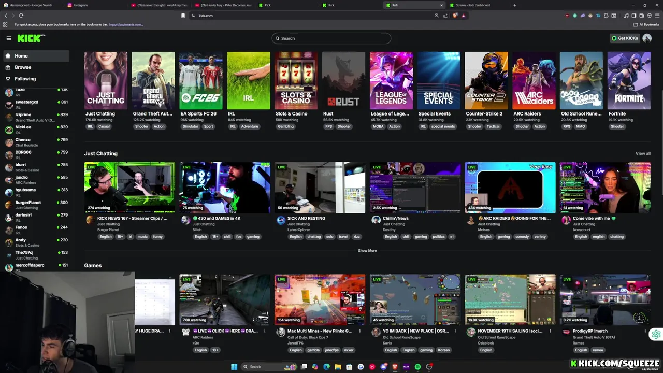
Task: Click the comedy tag under ARC RAIDERS stream
Action: coord(522,237)
